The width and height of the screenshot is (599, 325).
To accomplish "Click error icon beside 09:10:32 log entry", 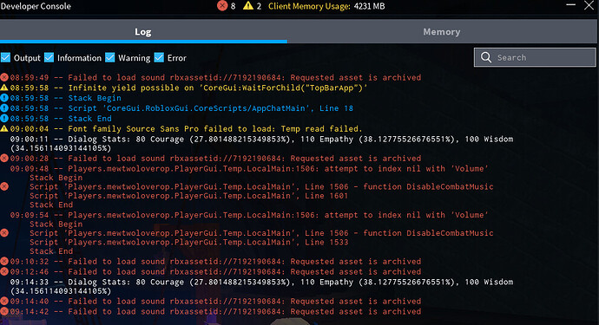I will point(4,261).
